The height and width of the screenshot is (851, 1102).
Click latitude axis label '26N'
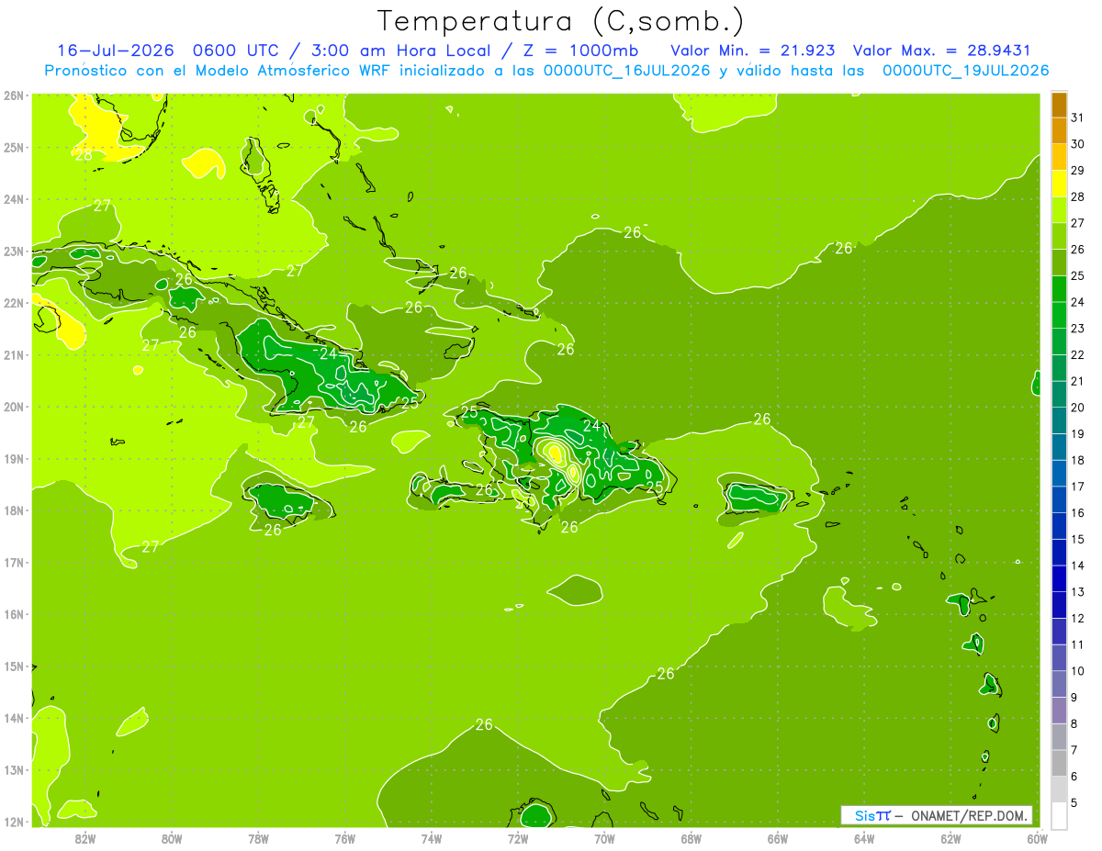(x=13, y=95)
